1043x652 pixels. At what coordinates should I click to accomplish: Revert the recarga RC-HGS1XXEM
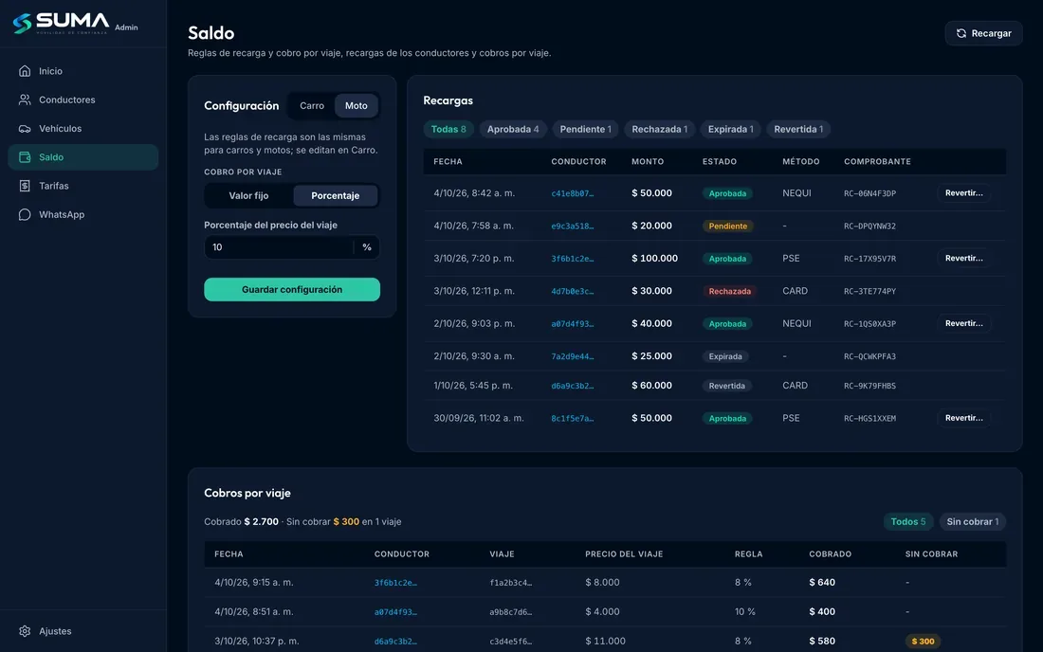(964, 418)
